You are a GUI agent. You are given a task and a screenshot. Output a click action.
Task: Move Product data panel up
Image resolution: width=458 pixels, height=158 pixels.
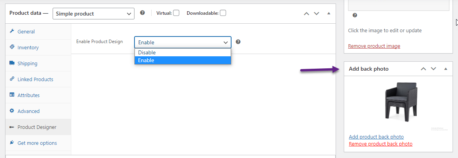click(x=306, y=13)
